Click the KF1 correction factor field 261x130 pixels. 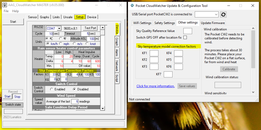(154, 53)
